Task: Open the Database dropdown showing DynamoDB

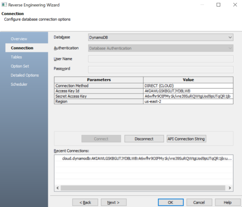Action: (161, 37)
